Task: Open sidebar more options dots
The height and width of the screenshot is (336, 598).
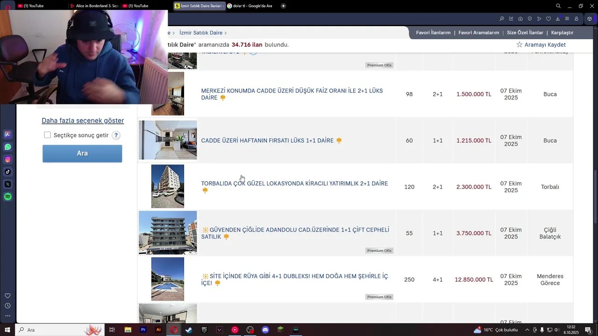Action: click(x=7, y=315)
